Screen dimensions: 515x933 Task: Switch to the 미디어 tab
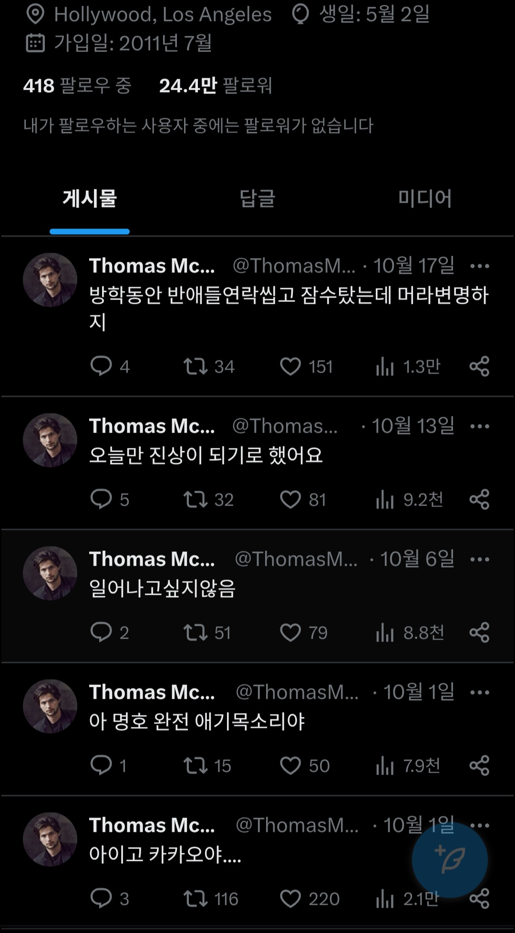[424, 198]
